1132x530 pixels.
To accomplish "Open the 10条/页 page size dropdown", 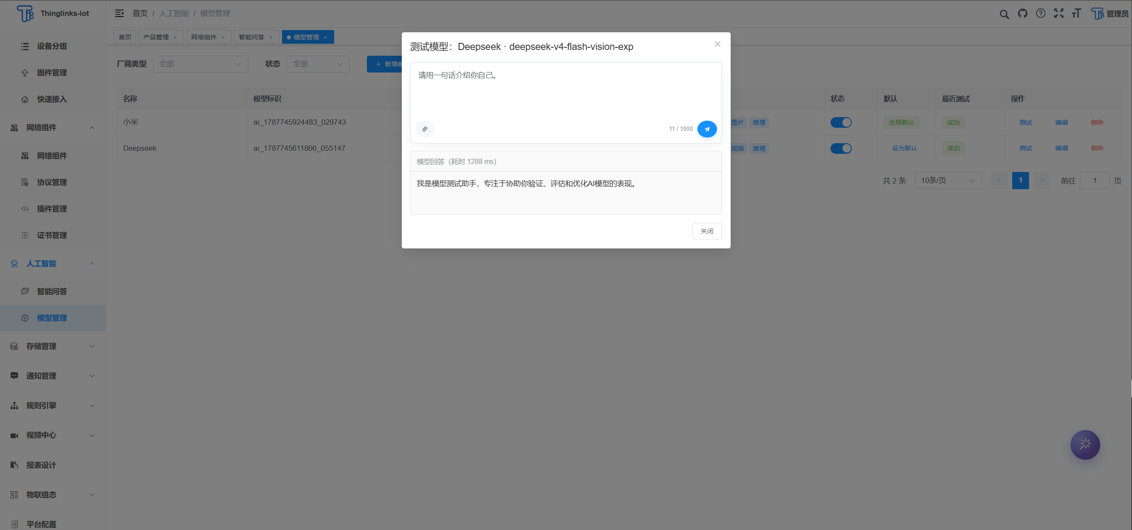I will pyautogui.click(x=948, y=180).
